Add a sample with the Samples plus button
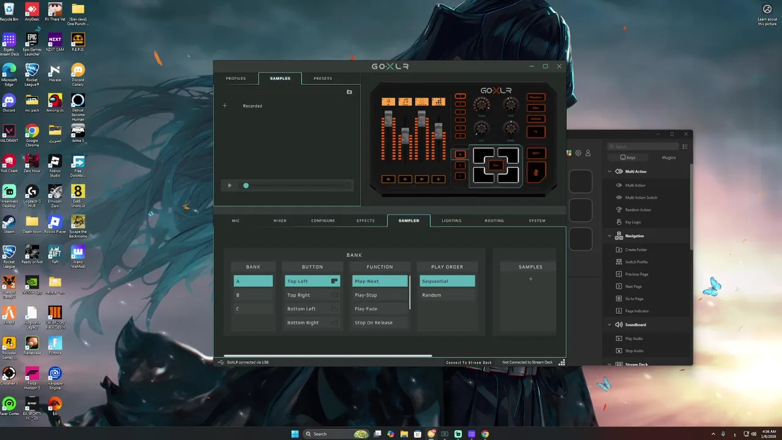This screenshot has height=440, width=782. coord(530,279)
